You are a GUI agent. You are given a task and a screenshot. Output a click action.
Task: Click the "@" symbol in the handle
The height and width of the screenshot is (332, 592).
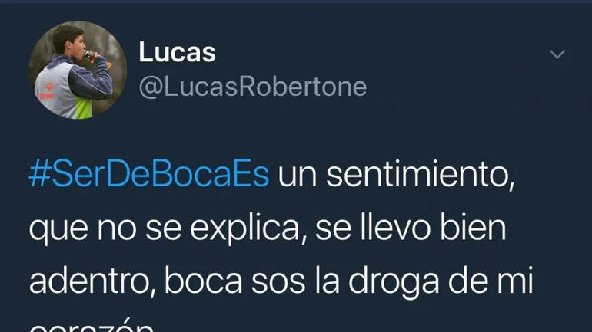pyautogui.click(x=151, y=88)
